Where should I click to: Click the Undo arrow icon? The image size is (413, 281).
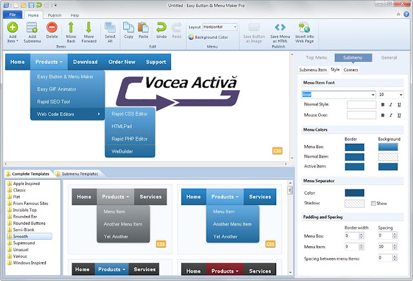[x=161, y=27]
